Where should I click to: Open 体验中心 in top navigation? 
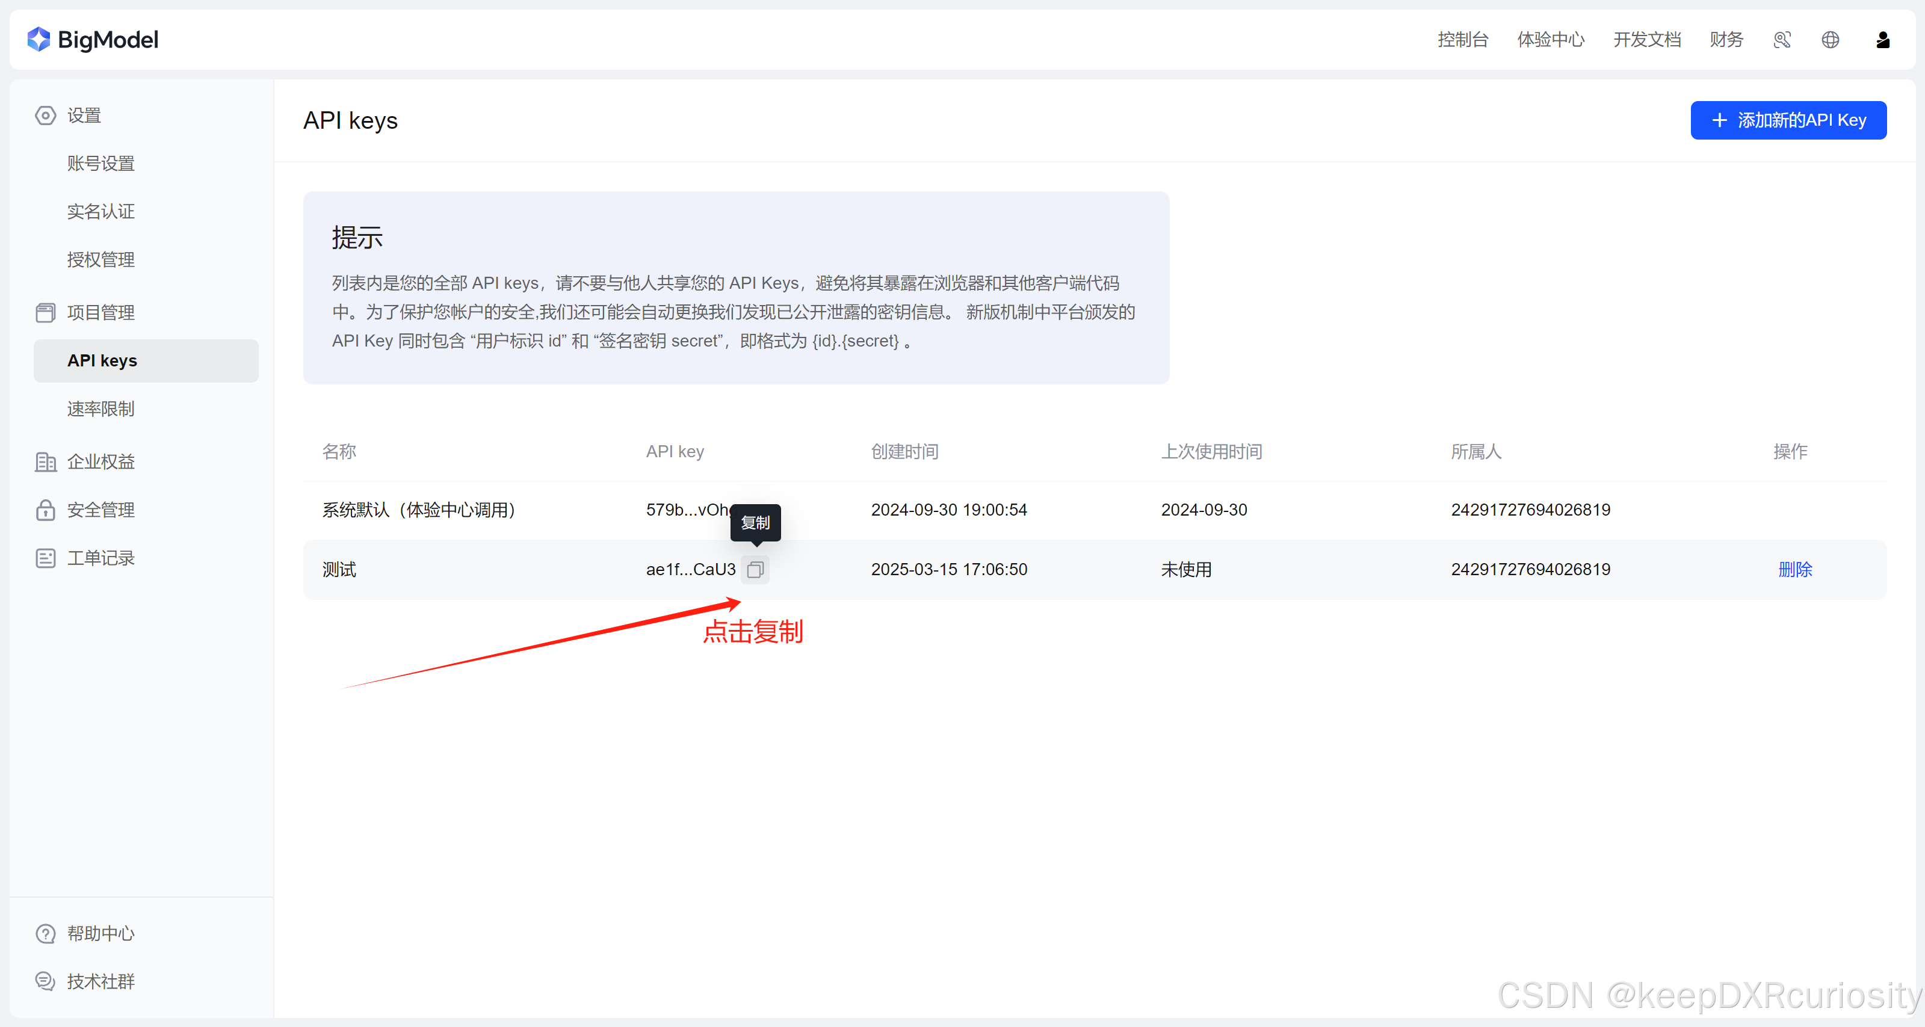(x=1551, y=40)
